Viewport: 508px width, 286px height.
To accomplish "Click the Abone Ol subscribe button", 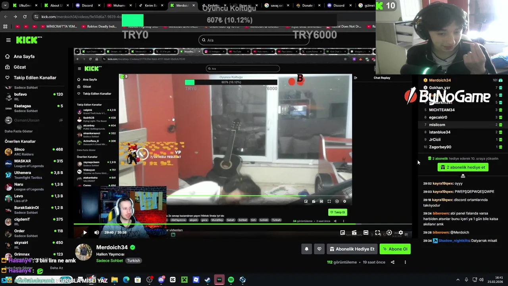I will tap(395, 249).
